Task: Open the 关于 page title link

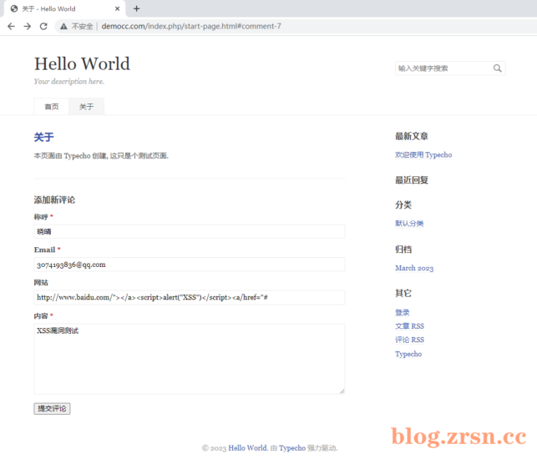Action: point(43,137)
